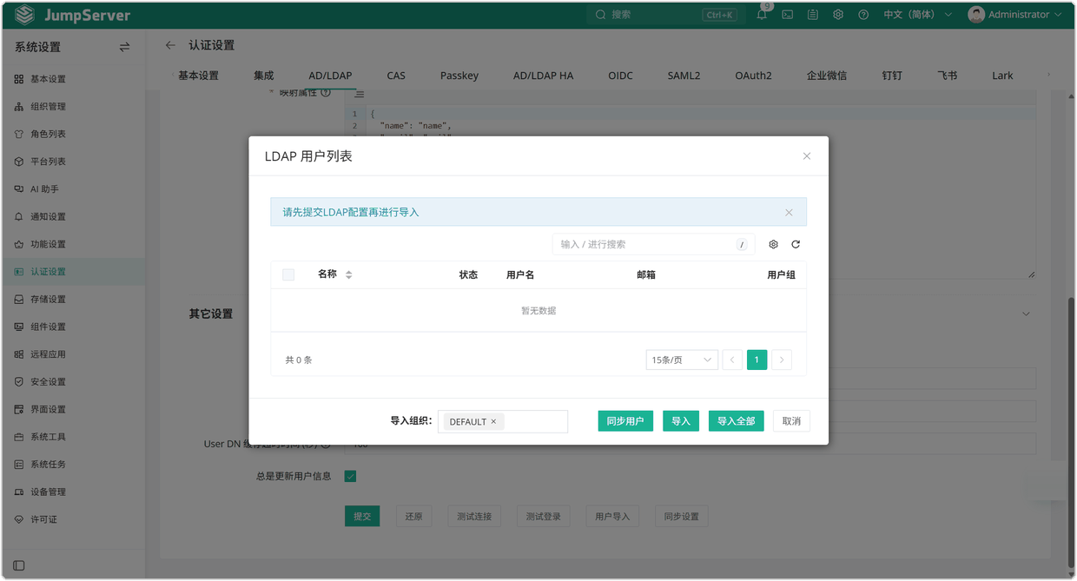The height and width of the screenshot is (581, 1077).
Task: Click the 提交 button behind dialog
Action: pyautogui.click(x=362, y=517)
